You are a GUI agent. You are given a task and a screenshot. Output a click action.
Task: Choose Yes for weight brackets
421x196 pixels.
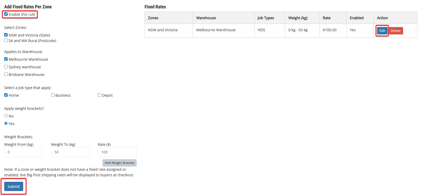(6, 123)
